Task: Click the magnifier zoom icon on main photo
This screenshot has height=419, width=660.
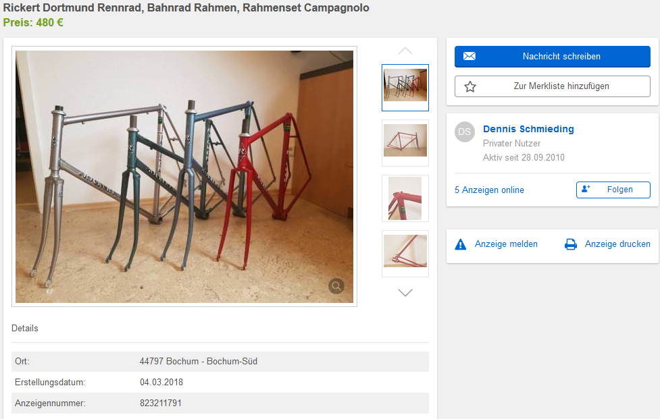Action: click(x=336, y=287)
